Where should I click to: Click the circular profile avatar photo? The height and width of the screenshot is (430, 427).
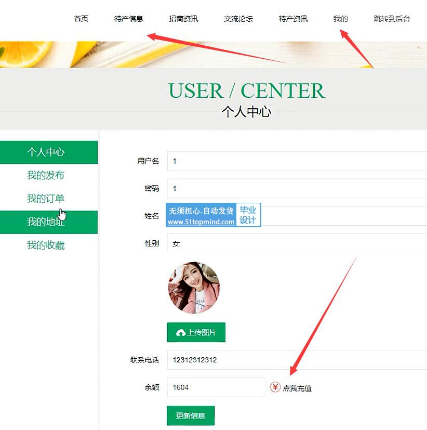pos(194,288)
